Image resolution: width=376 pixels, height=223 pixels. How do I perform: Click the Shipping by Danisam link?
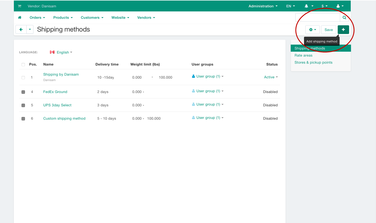(x=61, y=75)
